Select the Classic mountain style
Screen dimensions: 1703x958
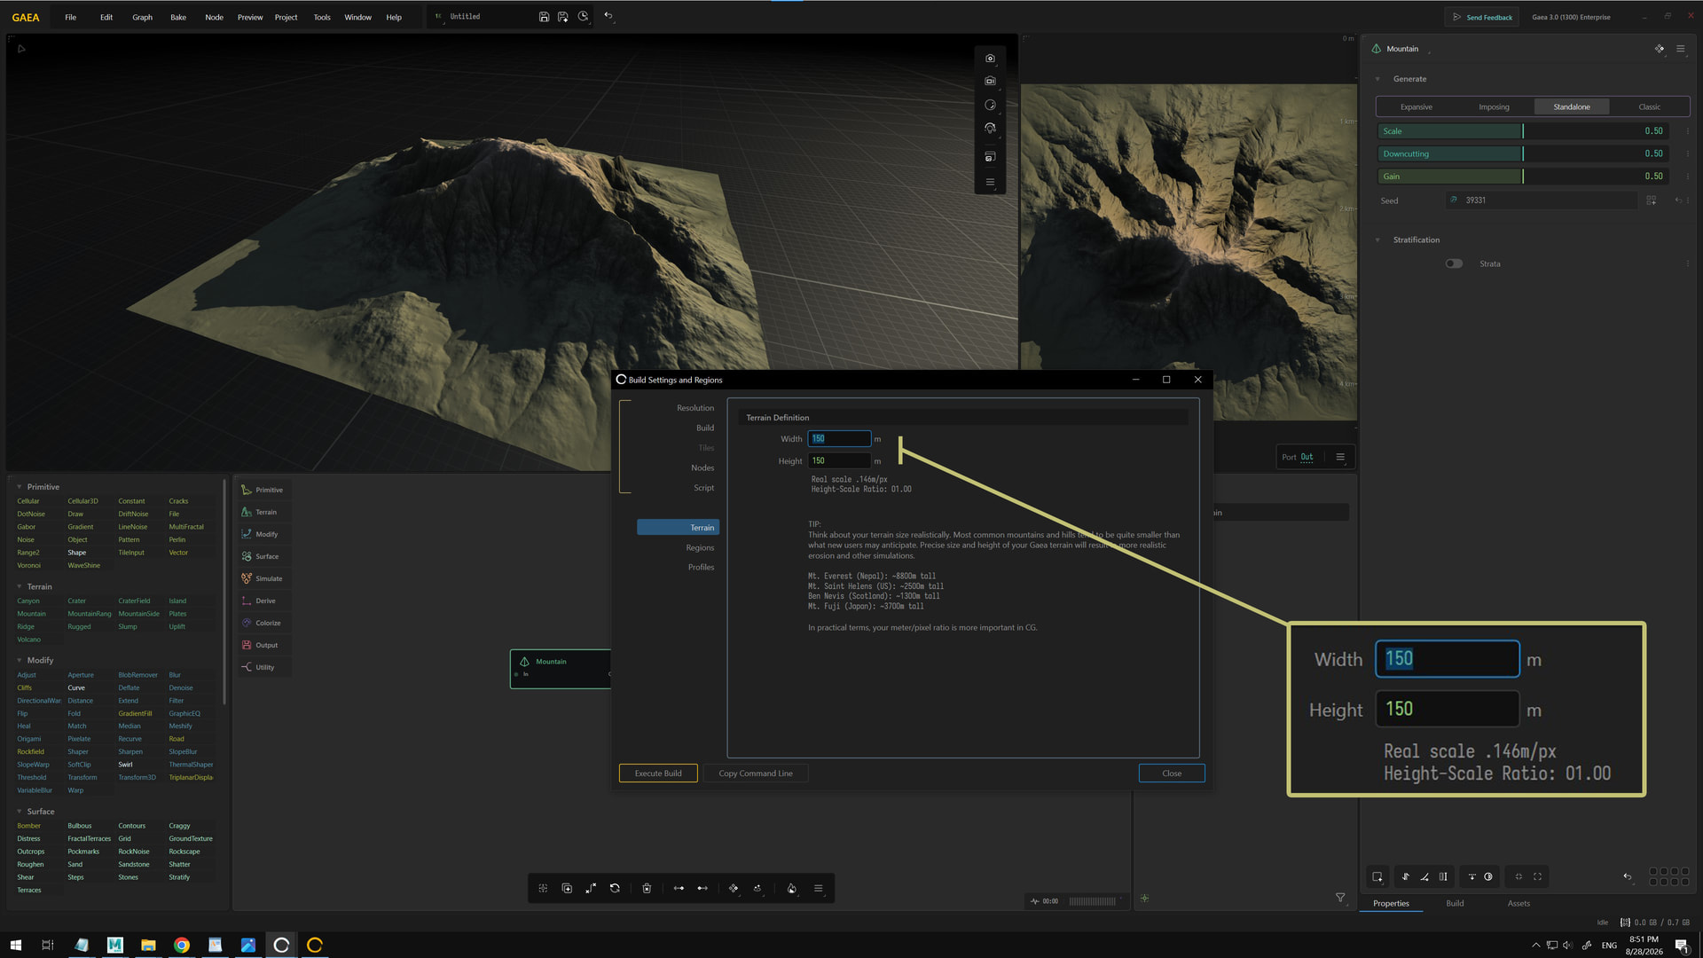pyautogui.click(x=1649, y=106)
